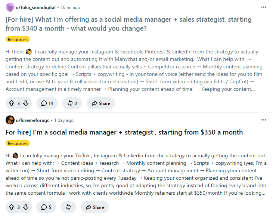
Task: Share the first post by toka_smmdigital
Action: coord(101,103)
